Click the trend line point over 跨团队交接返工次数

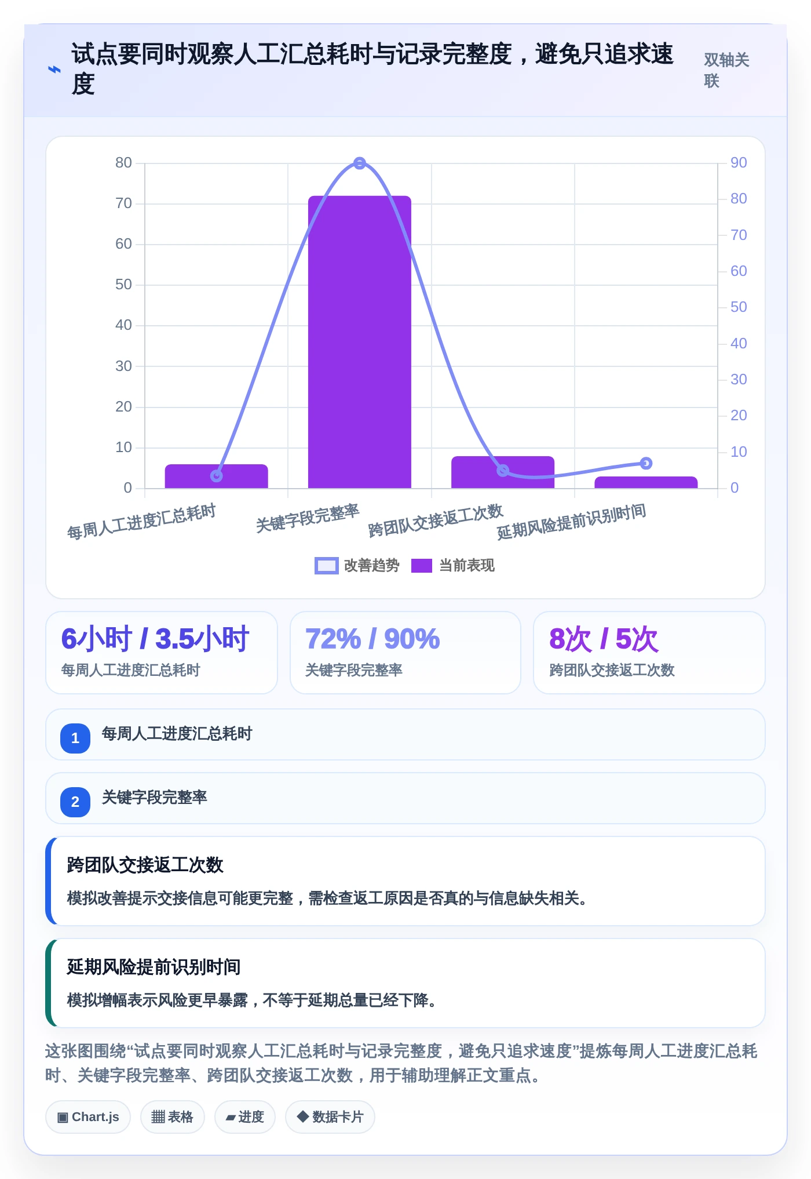503,470
